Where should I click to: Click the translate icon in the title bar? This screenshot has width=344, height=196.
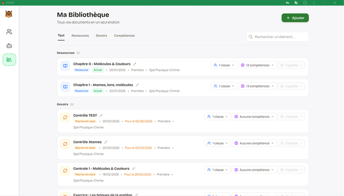tap(296, 2)
